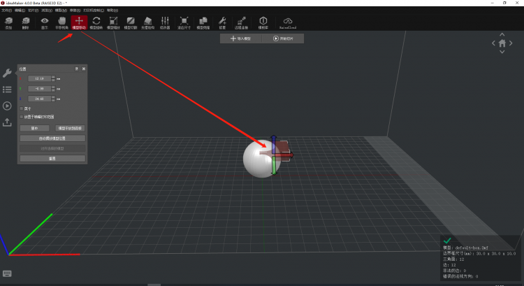Activate the Pan View hand tool

click(61, 22)
